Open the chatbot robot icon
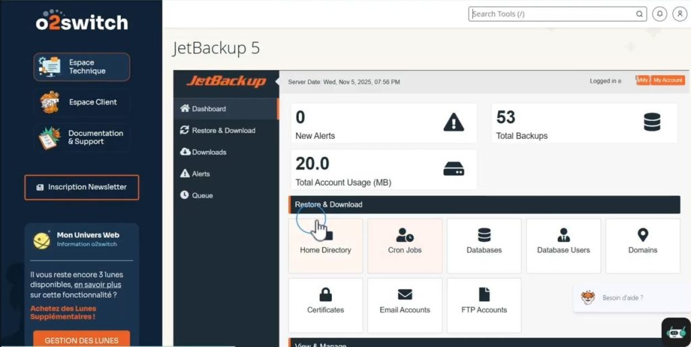Viewport: 691px width, 347px height. (x=676, y=332)
